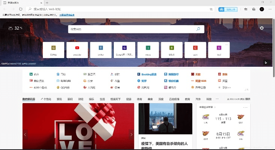
Task: Open the LOVE gift box featured story
Action: pyautogui.click(x=78, y=126)
